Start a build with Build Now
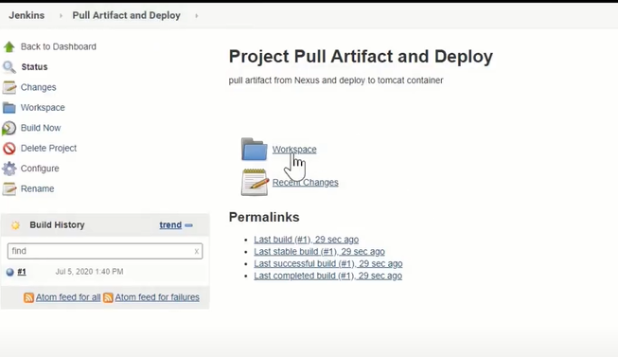This screenshot has width=618, height=357. [x=41, y=128]
